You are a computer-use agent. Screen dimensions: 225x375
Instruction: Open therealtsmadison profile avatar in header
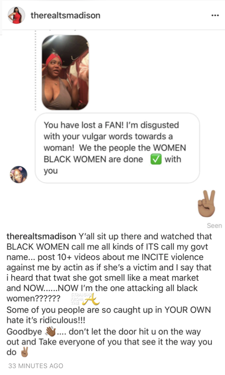tap(16, 15)
